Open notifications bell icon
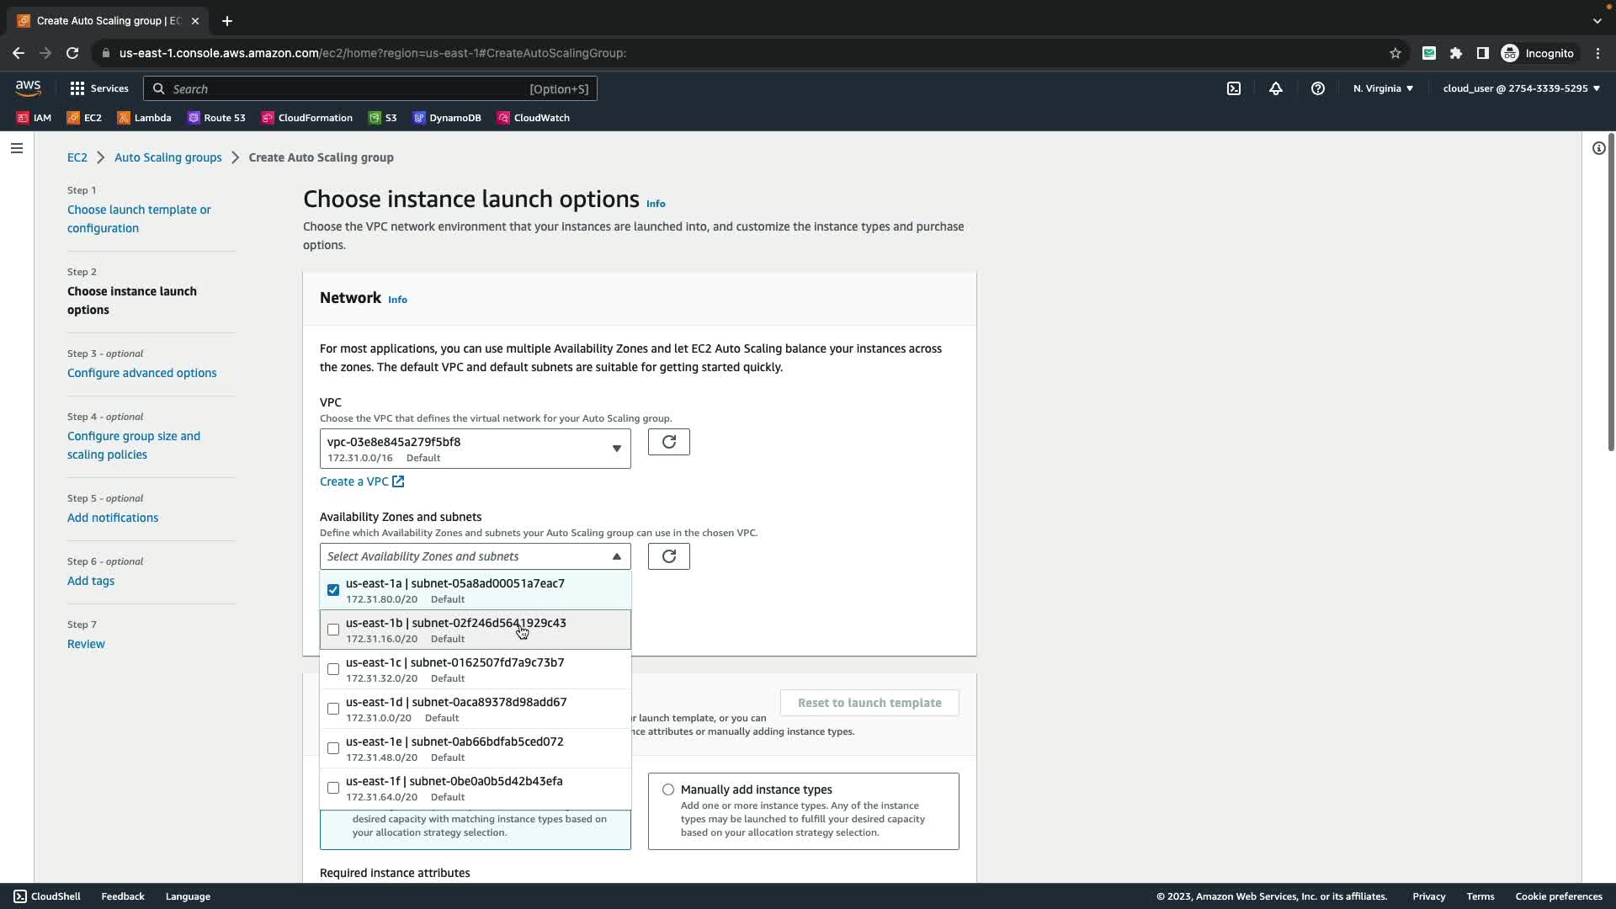The image size is (1616, 909). pyautogui.click(x=1276, y=88)
